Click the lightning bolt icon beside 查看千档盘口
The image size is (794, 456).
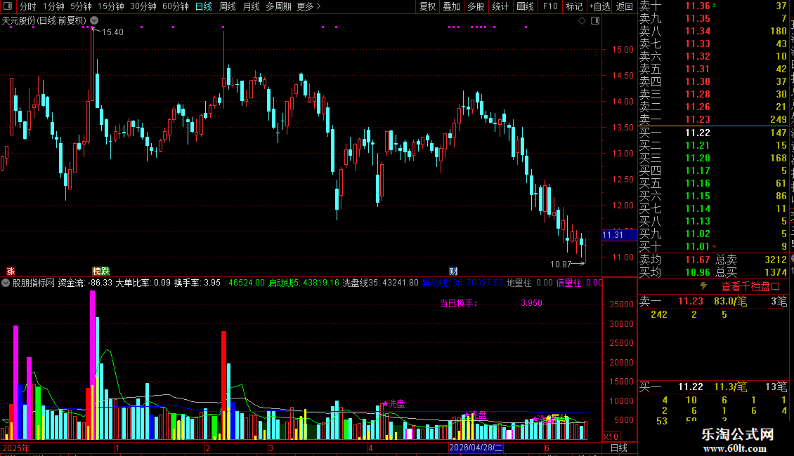703,286
